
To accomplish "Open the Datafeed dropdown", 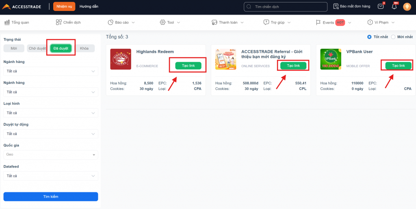I will (51, 176).
